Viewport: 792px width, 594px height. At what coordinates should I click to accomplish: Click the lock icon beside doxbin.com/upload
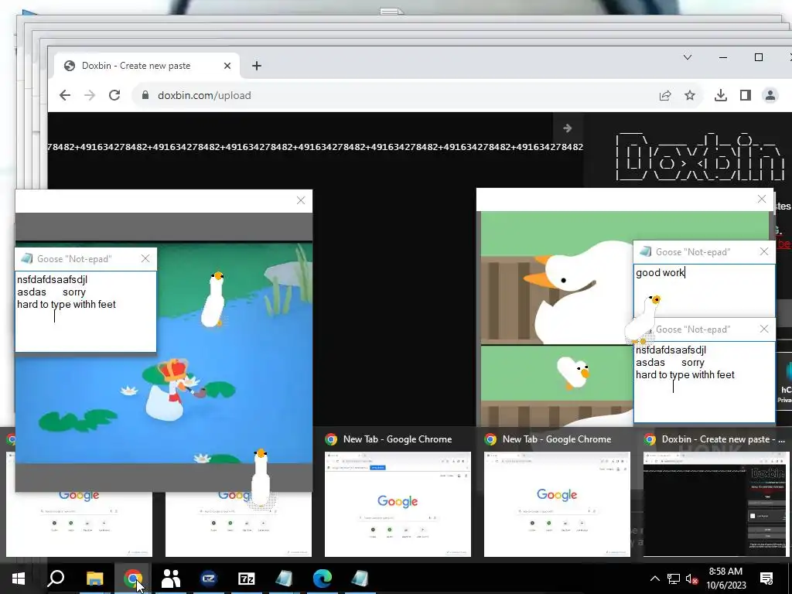pos(145,95)
